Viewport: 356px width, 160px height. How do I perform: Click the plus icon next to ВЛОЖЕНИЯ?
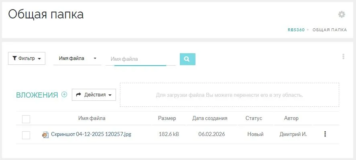(x=64, y=95)
